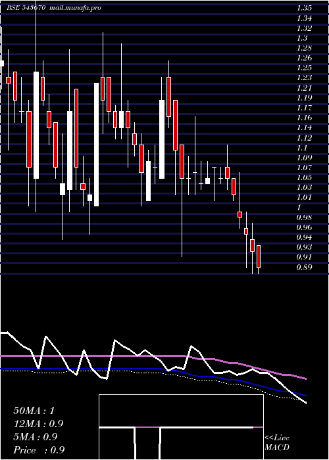The image size is (329, 460).
Task: Click the 12MA : 0.9 indicator text
Action: pos(38,424)
